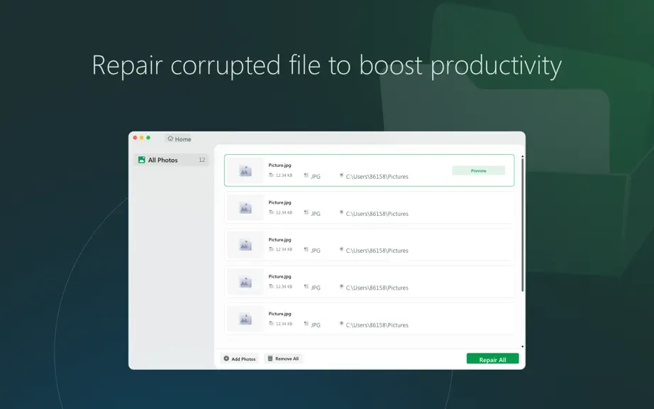Viewport: 654px width, 409px height.
Task: Click the thumbnail of the fourth Picture.jpg
Action: (245, 282)
